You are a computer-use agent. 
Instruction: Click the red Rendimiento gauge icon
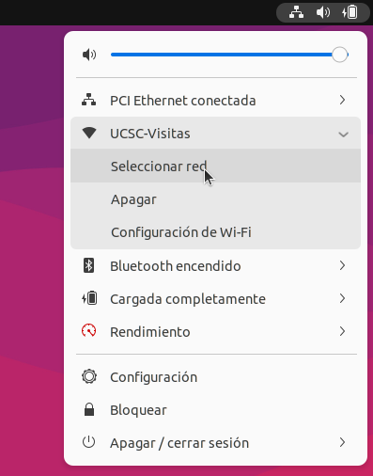click(89, 331)
